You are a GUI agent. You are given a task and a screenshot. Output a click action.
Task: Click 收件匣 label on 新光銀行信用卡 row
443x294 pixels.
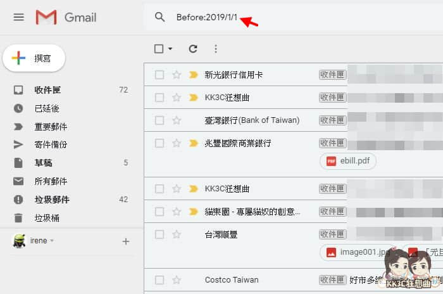click(332, 75)
